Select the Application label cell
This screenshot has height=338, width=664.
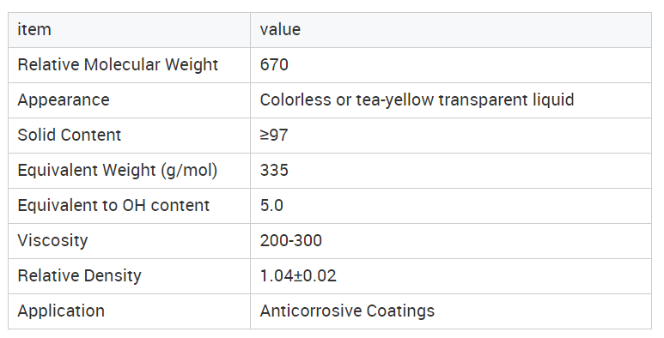coord(129,311)
